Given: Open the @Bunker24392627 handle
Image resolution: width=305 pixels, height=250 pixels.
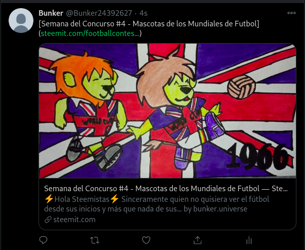Looking at the screenshot, I should tap(99, 13).
